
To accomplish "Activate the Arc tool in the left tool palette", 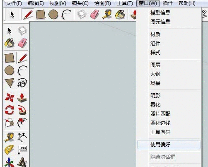I will [22, 70].
